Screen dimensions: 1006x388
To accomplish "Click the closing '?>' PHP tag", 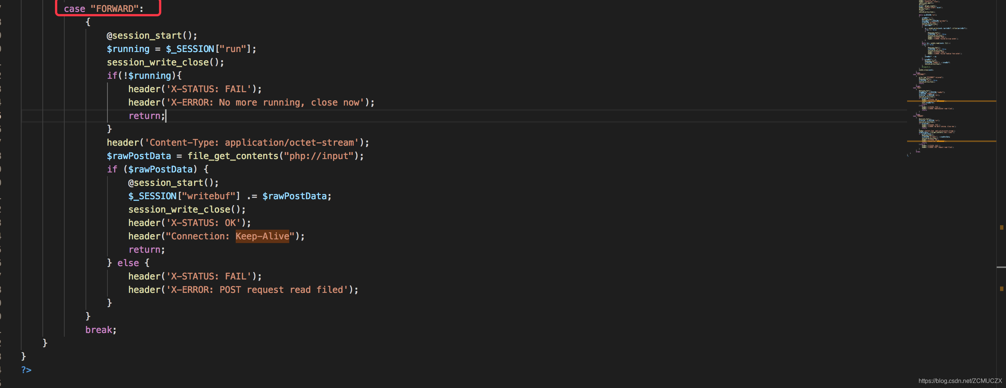I will pos(26,370).
